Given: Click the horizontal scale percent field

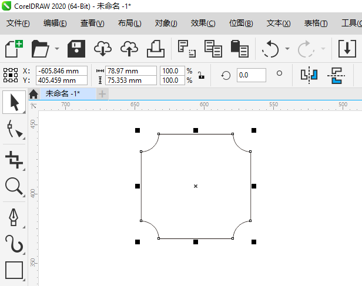Looking at the screenshot, I should click(172, 71).
